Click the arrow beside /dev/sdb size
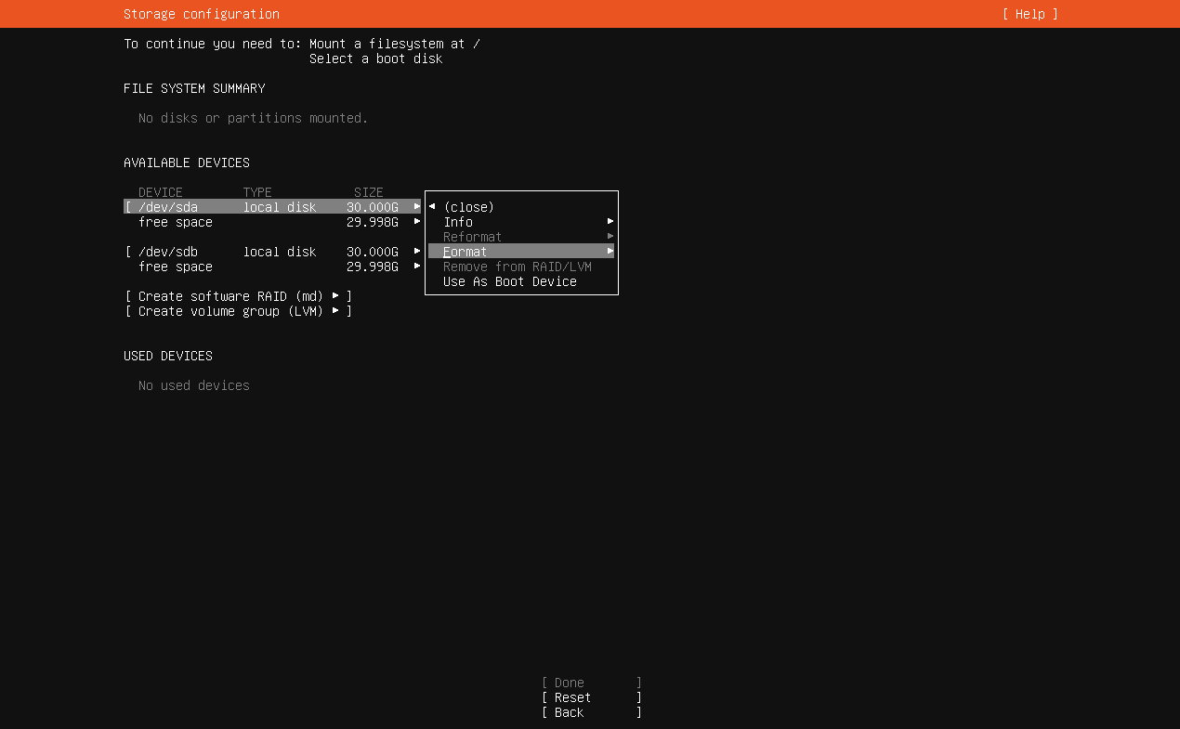The image size is (1180, 729). [417, 252]
